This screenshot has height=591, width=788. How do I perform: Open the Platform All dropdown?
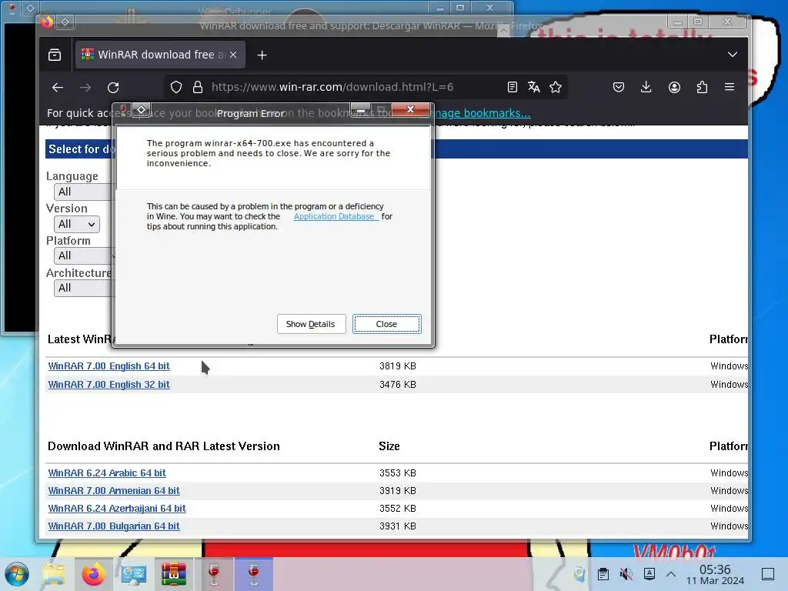coord(83,255)
